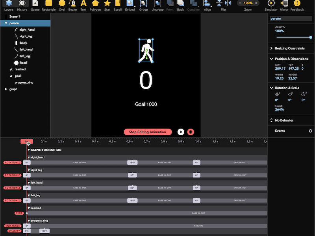Screen dimensions: 315x236
Task: Select the progress_ring layer
Action: pos(23,83)
